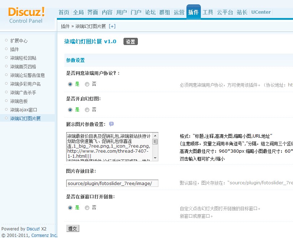The image size is (293, 238).
Task: Open 柒瑞论坛警告信息 in the sidebar
Action: [27, 75]
